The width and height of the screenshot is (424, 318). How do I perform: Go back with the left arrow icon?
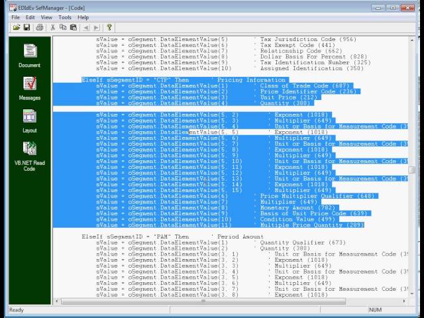(x=86, y=28)
